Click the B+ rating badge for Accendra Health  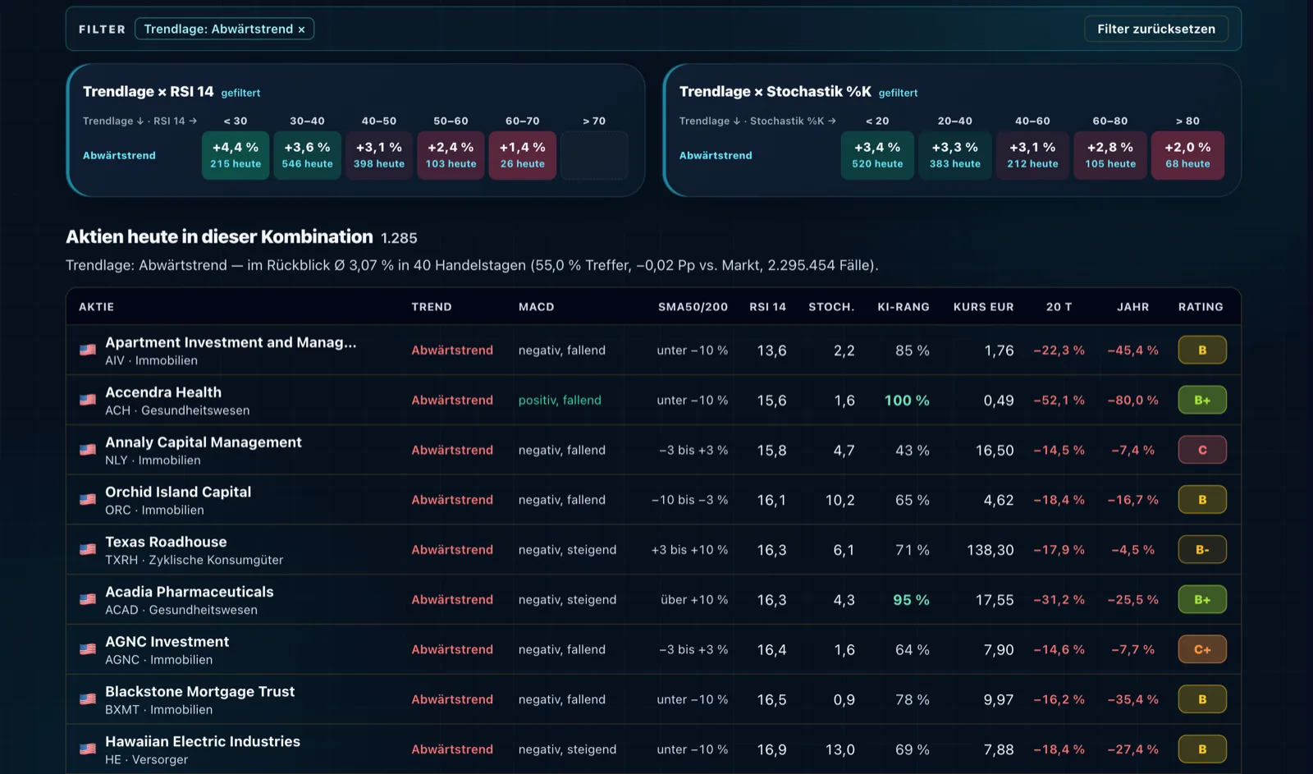[1202, 401]
